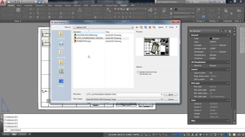This screenshot has height=137, width=245.
Task: Open the Save in folder dropdown
Action: click(132, 27)
